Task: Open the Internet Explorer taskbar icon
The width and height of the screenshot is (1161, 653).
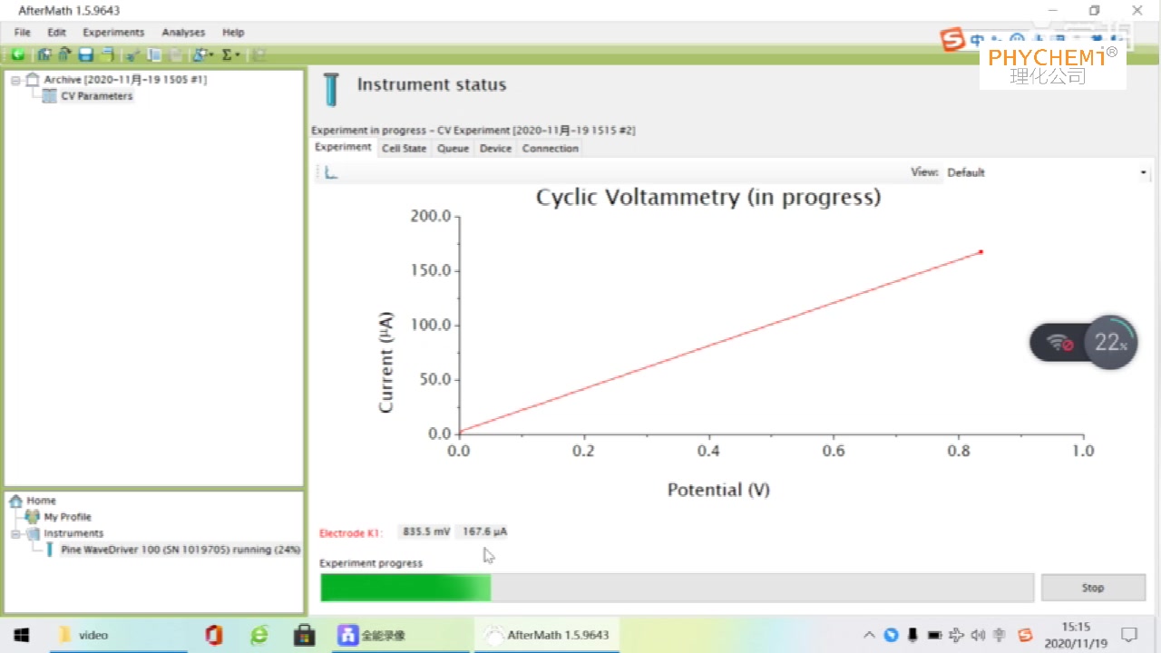Action: coord(259,635)
